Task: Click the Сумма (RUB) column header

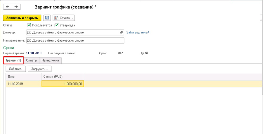Action: (x=63, y=76)
